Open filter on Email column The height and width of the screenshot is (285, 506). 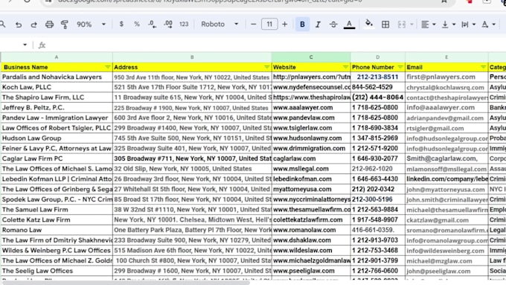point(483,67)
